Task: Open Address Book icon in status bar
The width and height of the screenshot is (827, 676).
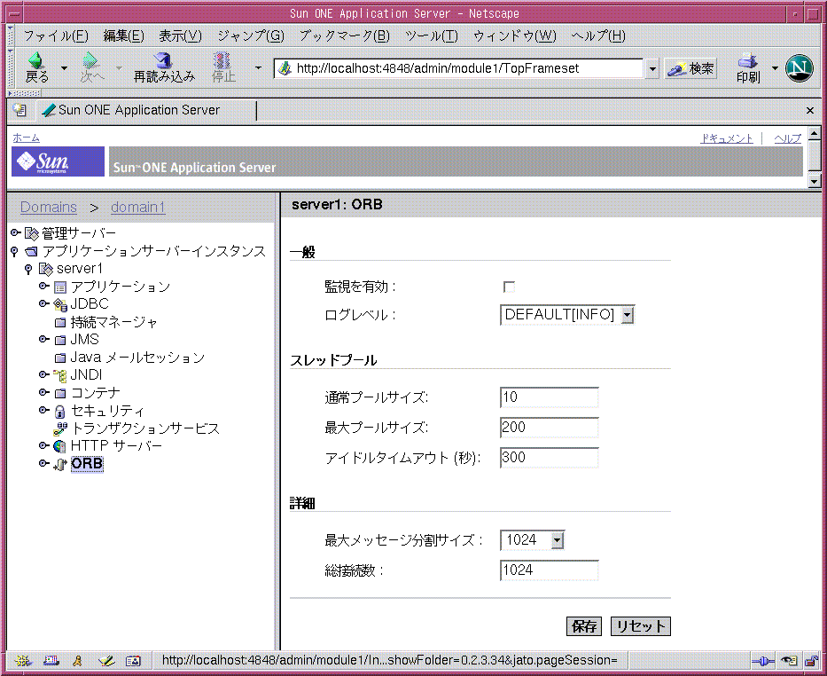Action: [133, 660]
